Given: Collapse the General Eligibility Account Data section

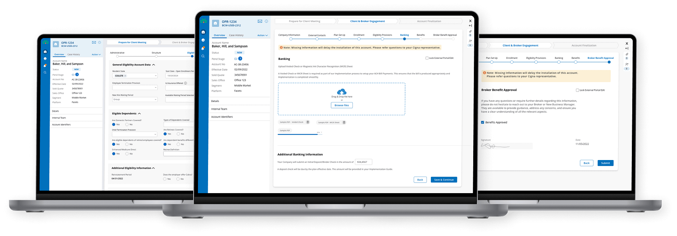Looking at the screenshot, I should (154, 65).
